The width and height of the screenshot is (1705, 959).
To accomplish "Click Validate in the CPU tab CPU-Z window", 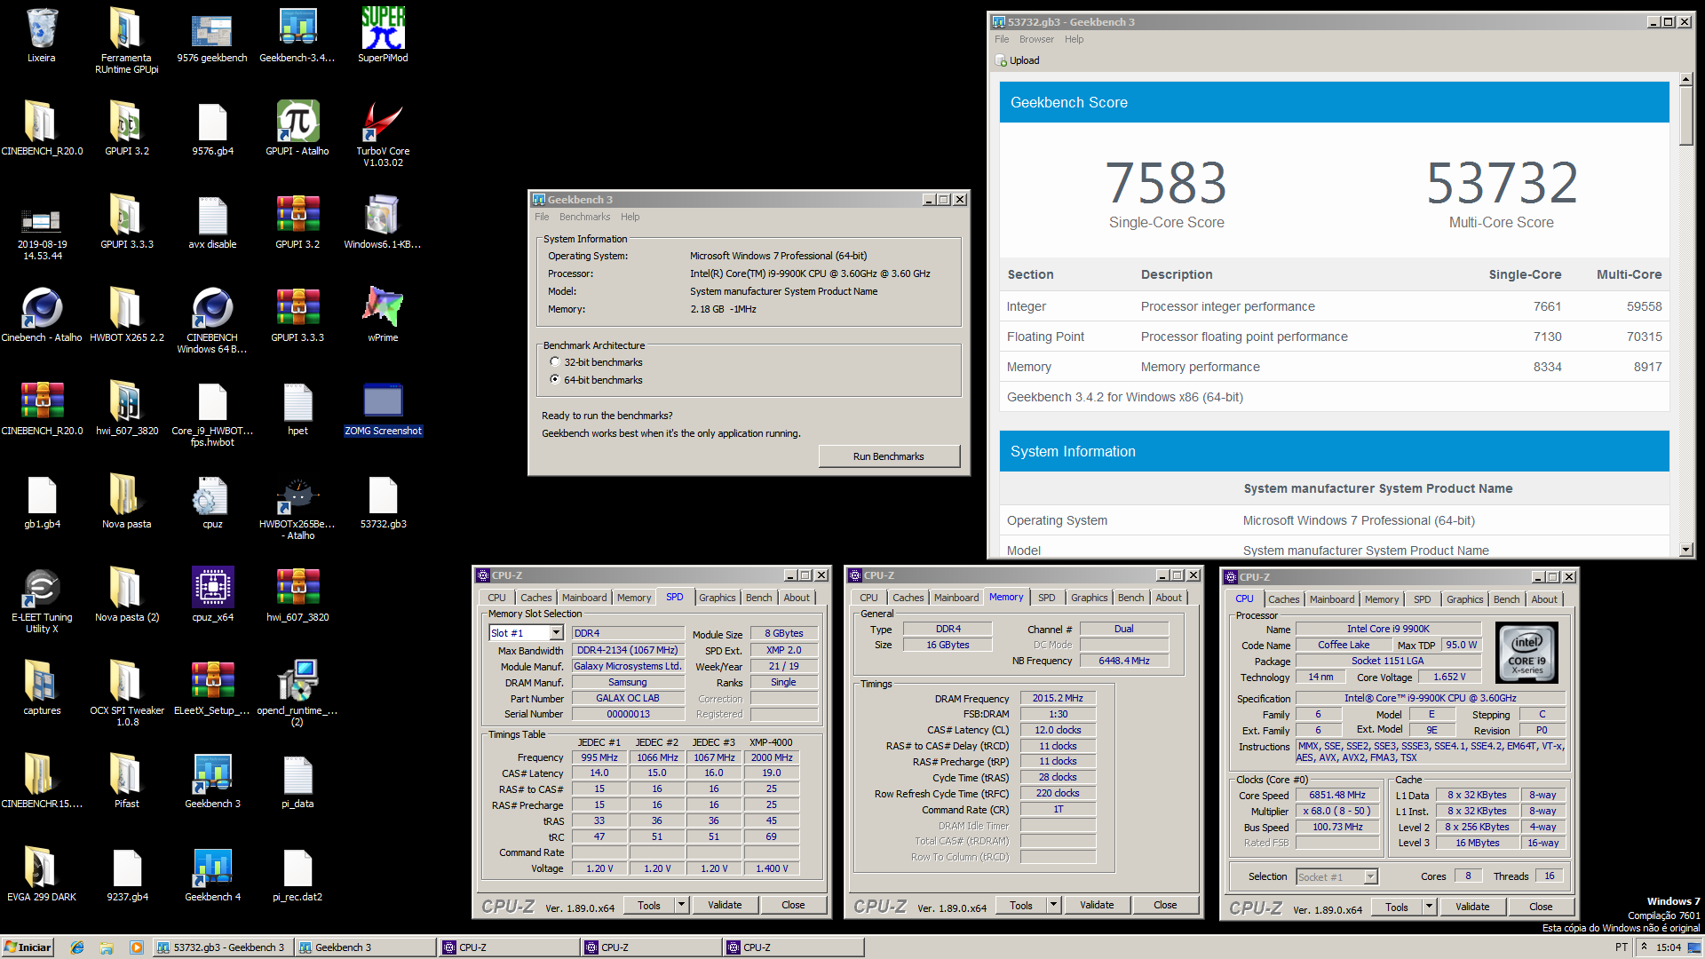I will [1472, 907].
